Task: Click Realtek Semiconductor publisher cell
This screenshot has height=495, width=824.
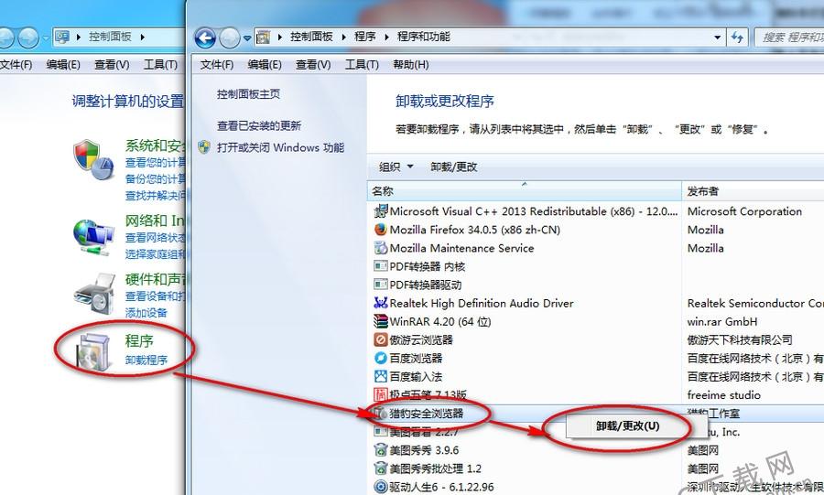Action: pos(755,303)
